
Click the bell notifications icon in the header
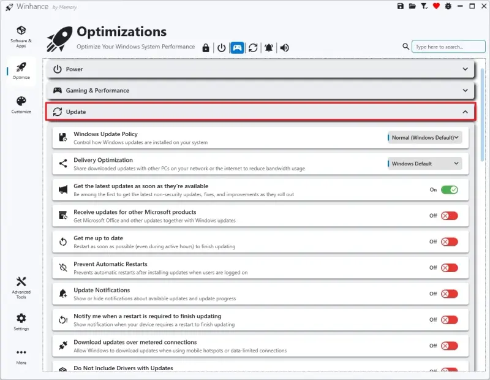point(269,48)
